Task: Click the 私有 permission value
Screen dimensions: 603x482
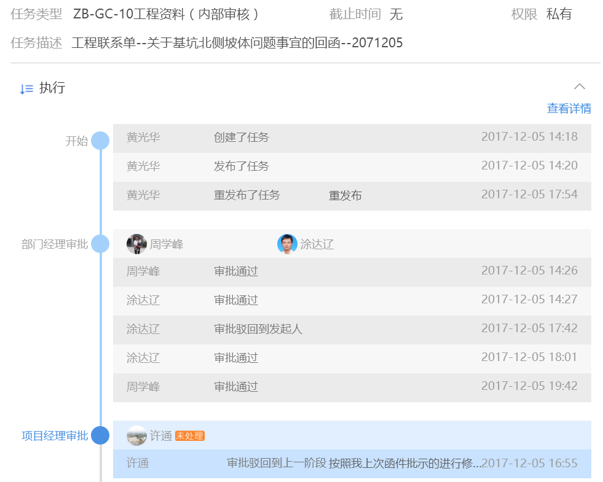Action: coord(558,14)
